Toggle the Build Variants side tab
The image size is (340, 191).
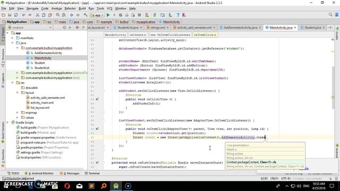[x=3, y=132]
